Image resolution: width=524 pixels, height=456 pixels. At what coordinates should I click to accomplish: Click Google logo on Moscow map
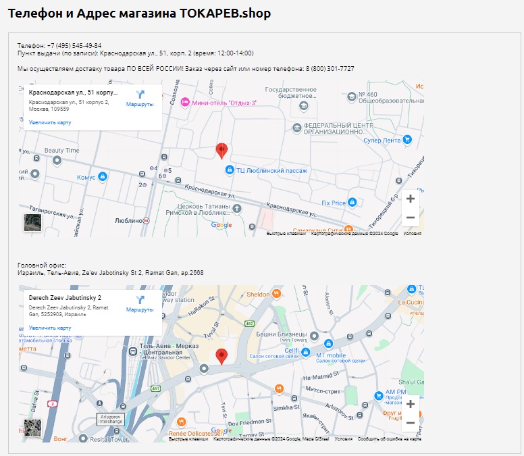[x=221, y=225]
